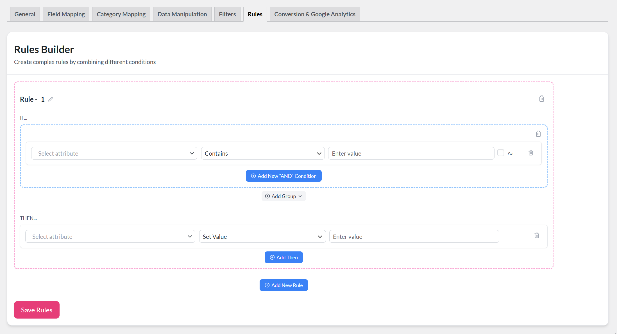Open the Field Mapping tab

(66, 14)
